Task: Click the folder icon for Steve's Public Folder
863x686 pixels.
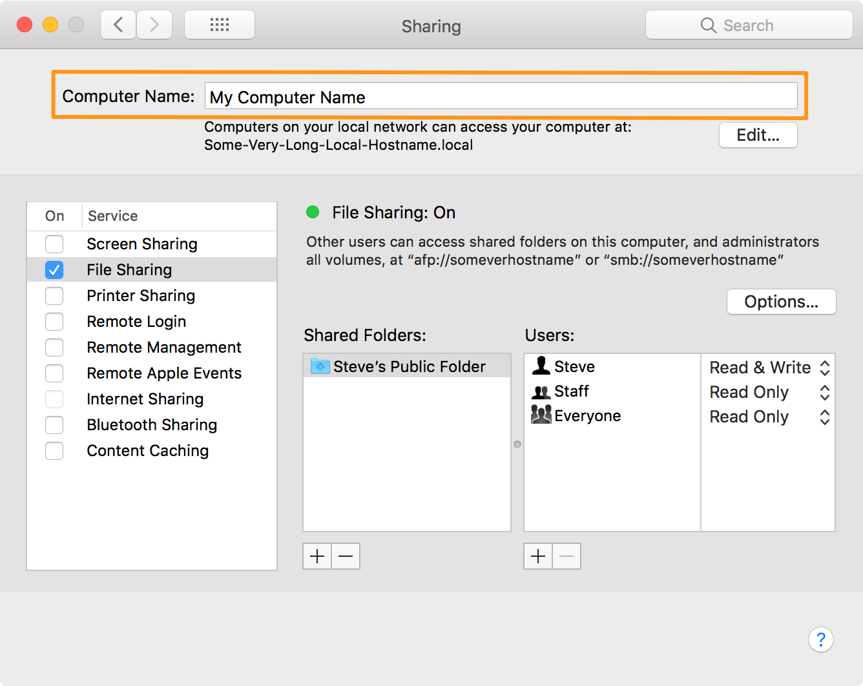Action: point(320,366)
